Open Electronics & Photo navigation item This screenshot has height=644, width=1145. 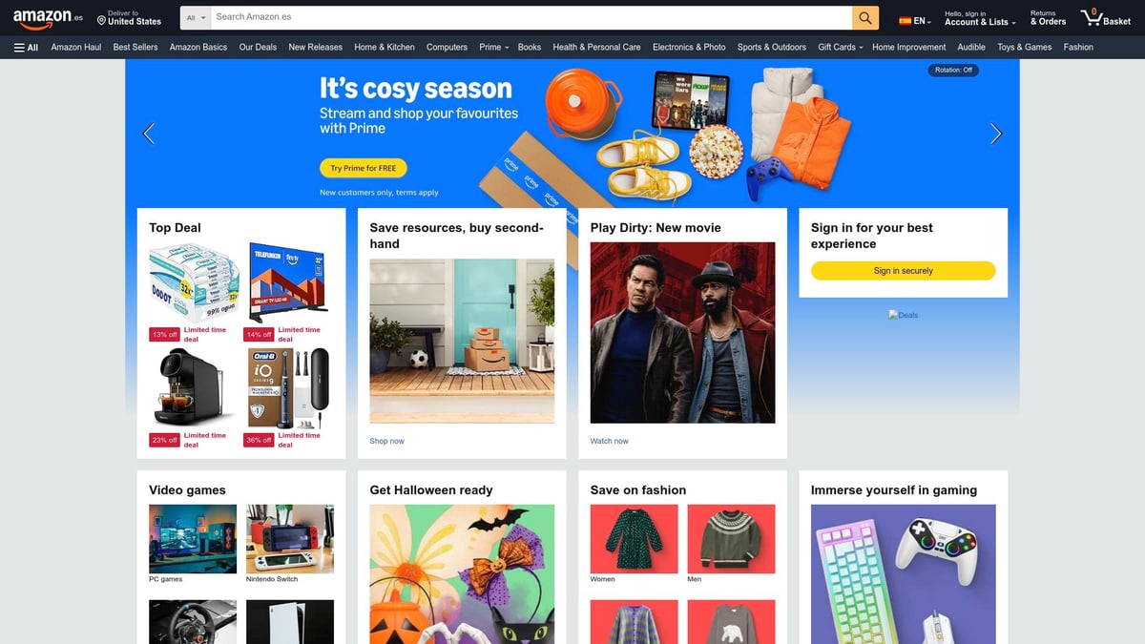689,47
